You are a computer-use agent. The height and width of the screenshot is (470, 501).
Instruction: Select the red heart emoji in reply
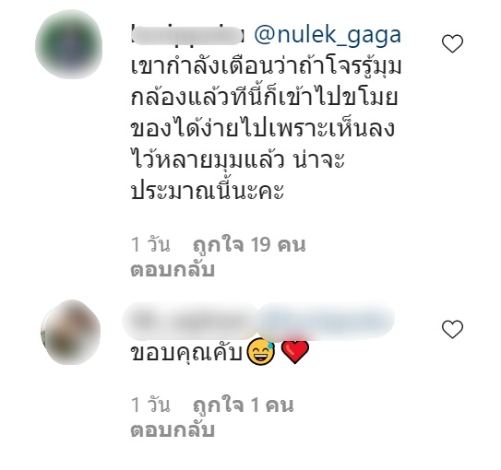[295, 352]
